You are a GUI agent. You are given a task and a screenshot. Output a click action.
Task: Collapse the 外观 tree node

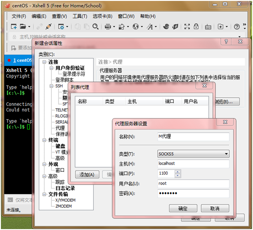pyautogui.click(x=44, y=164)
